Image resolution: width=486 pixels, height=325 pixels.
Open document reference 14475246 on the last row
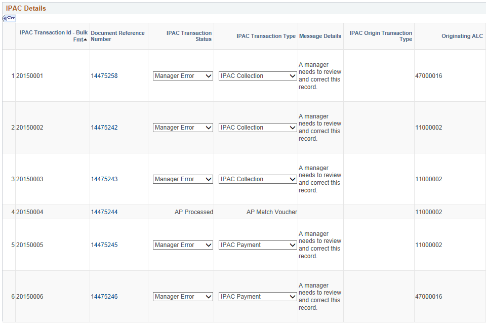tap(105, 296)
